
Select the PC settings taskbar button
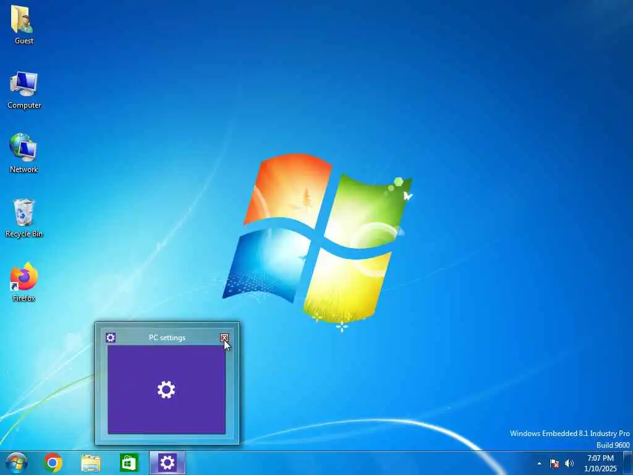[x=167, y=463]
